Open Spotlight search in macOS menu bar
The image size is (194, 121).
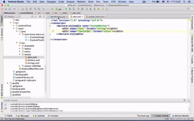coord(184,2)
